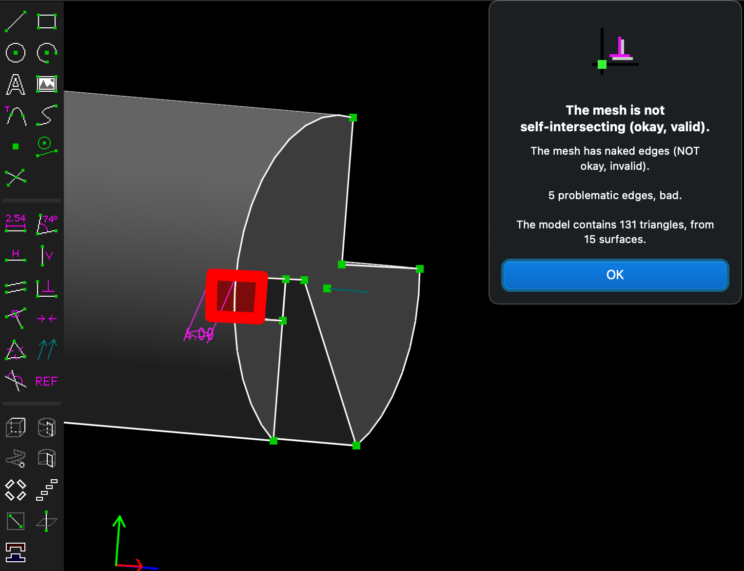
Task: Select the rectangle sketch tool
Action: tap(47, 21)
